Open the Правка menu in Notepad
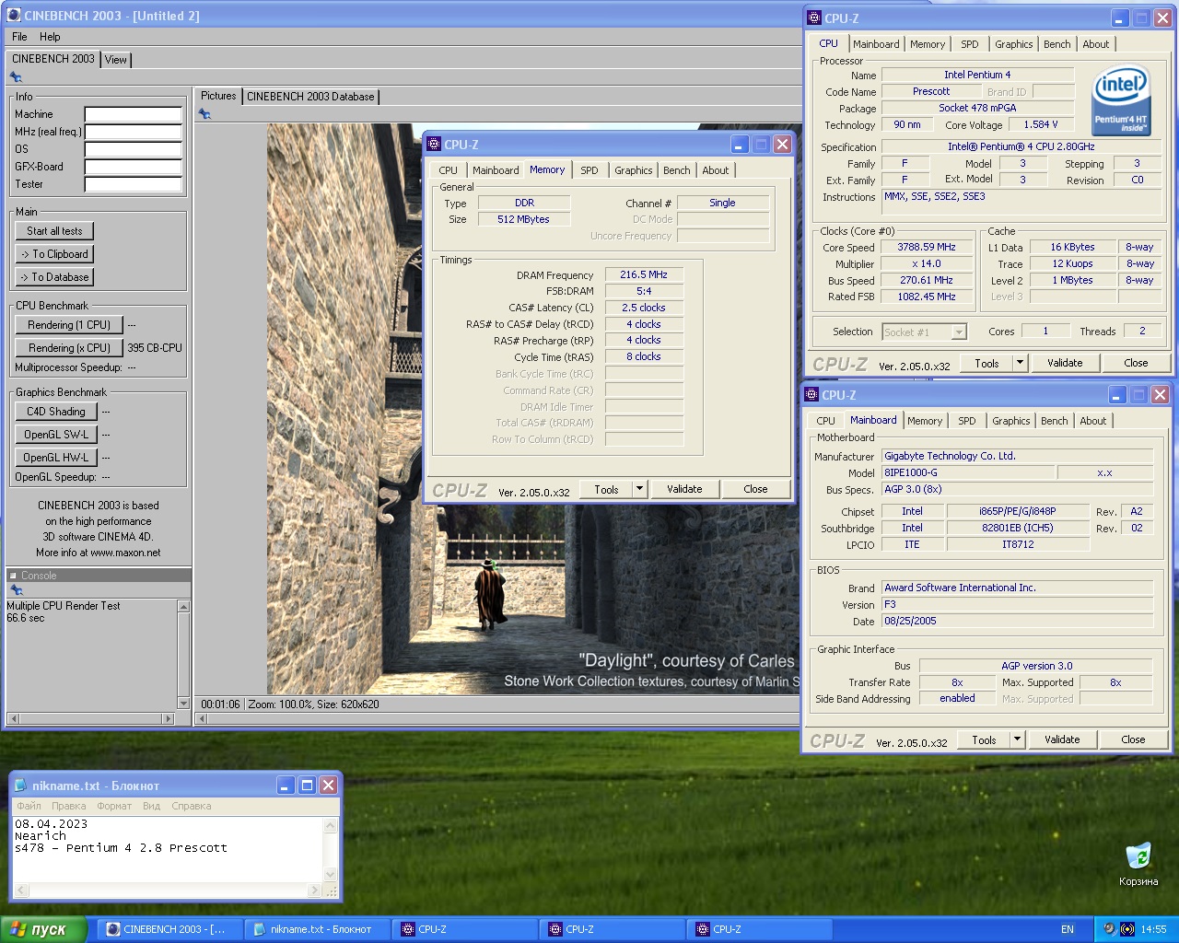The height and width of the screenshot is (943, 1179). [x=69, y=806]
